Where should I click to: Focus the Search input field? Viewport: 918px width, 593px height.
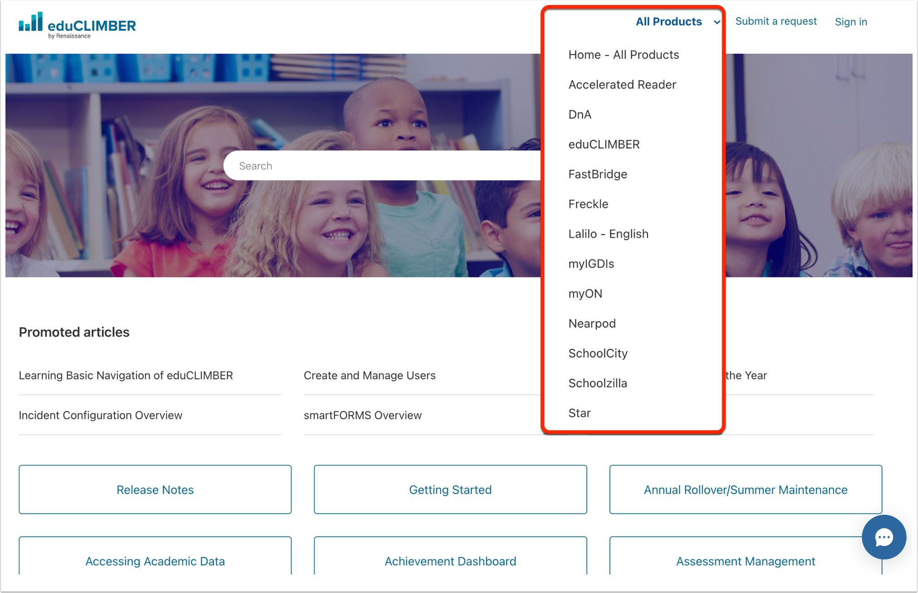coord(382,166)
